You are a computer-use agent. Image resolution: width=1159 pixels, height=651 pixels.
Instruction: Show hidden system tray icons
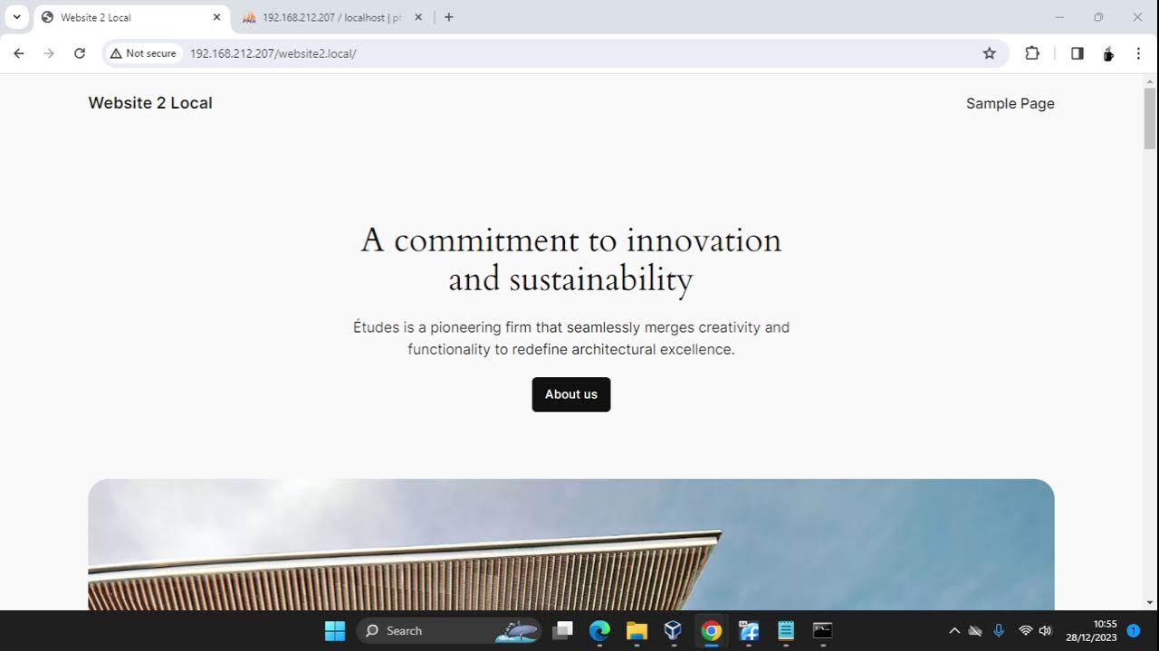[x=953, y=630]
